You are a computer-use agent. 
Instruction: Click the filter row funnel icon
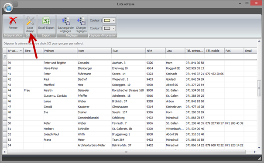[5, 56]
